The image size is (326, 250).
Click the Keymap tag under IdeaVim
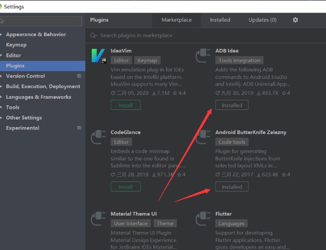[147, 60]
